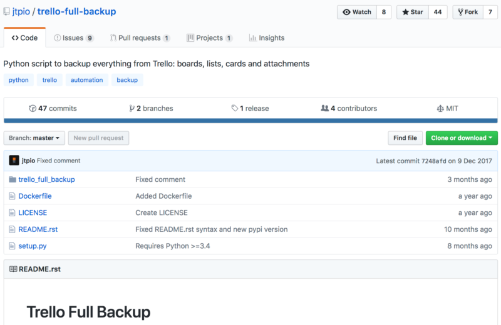Click the commits history clock icon
The image size is (501, 325).
33,109
